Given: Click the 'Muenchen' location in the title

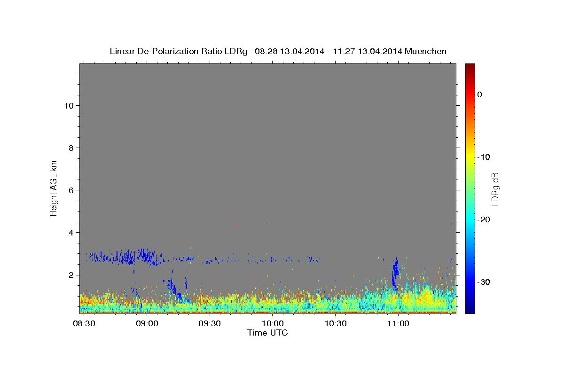Looking at the screenshot, I should [x=426, y=51].
